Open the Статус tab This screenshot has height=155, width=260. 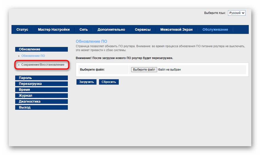22,30
